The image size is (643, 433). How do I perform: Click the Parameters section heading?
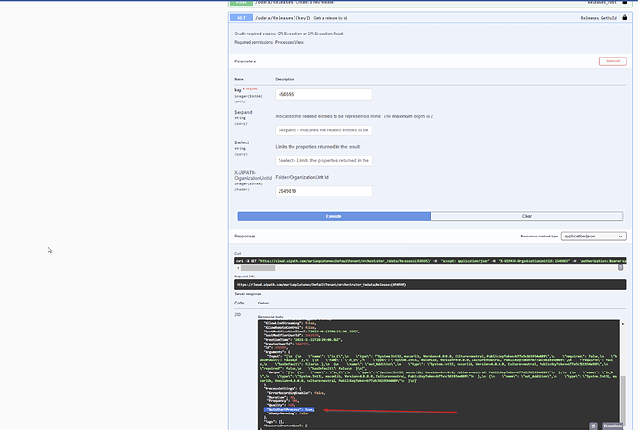[x=245, y=61]
